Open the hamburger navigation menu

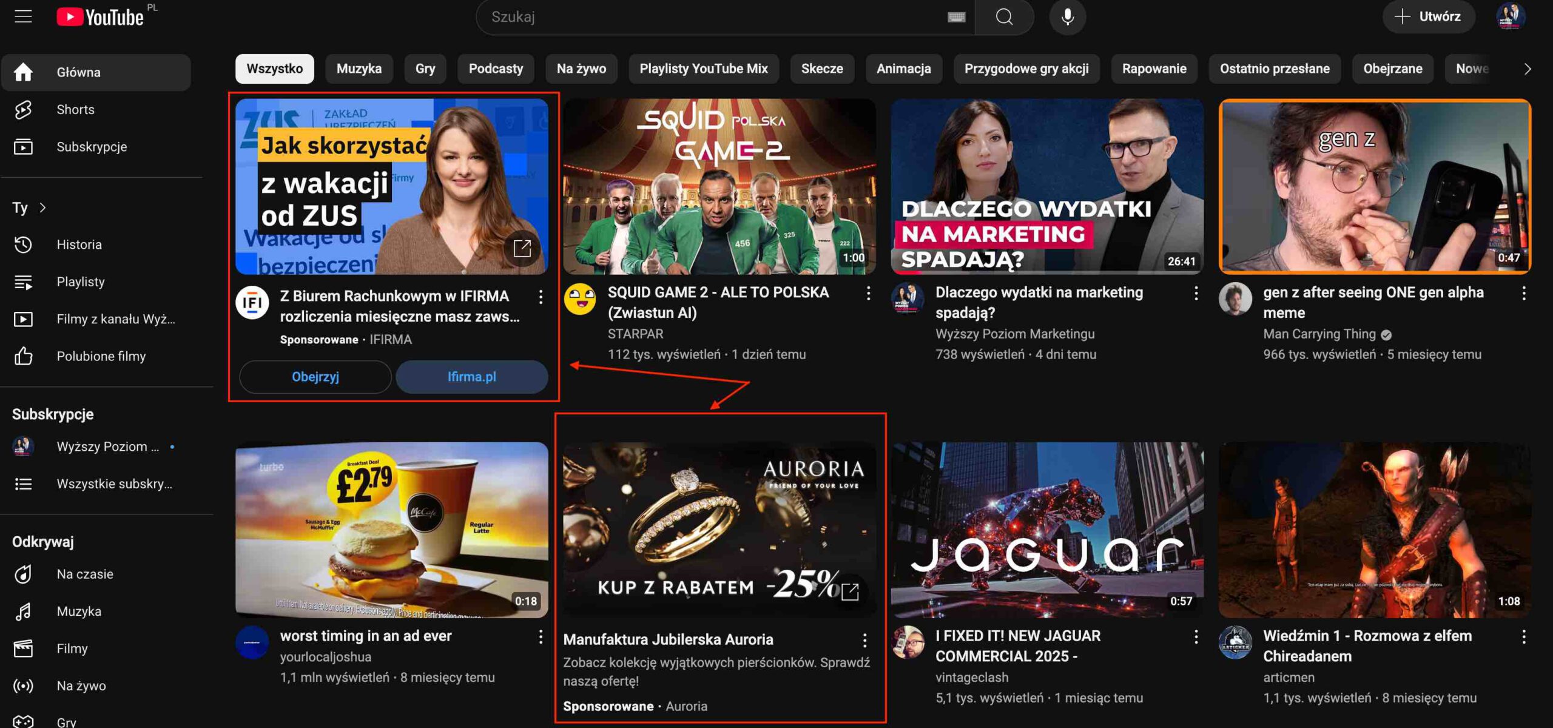(x=23, y=16)
